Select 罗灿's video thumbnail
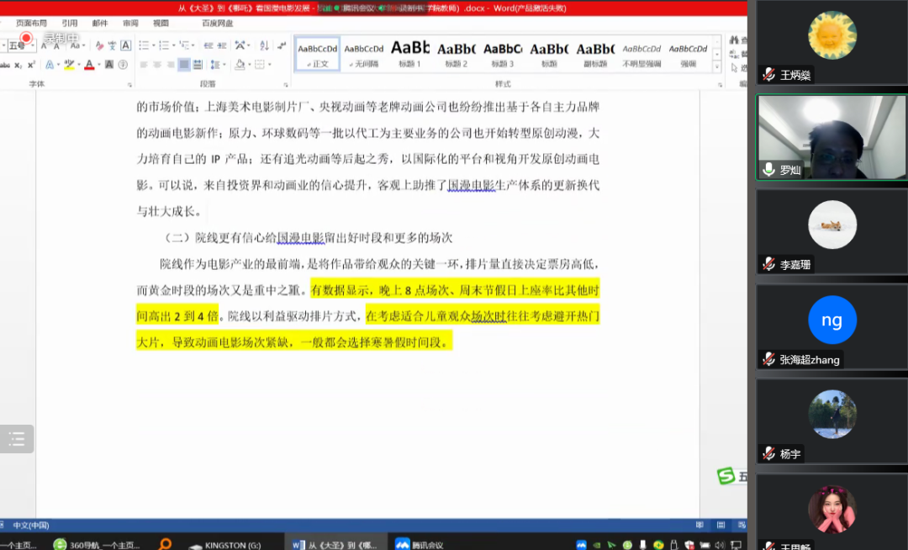 point(831,137)
